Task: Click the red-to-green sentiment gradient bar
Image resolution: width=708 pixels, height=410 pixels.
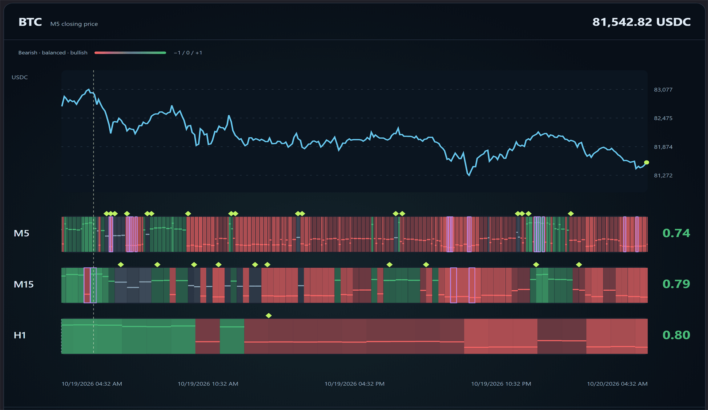Action: pos(130,53)
